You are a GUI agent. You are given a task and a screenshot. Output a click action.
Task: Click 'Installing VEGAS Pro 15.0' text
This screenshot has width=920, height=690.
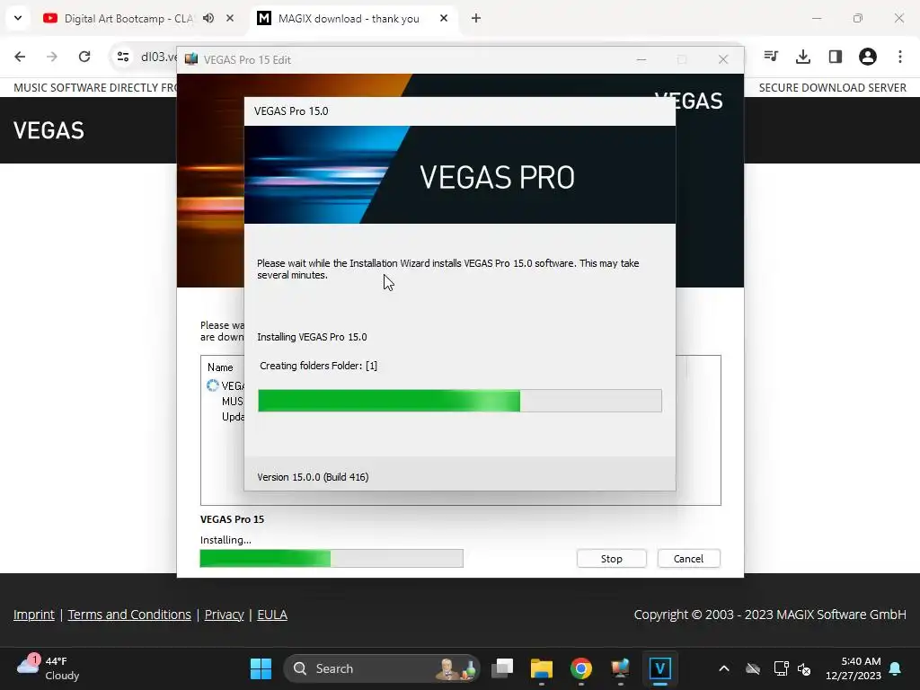point(312,337)
